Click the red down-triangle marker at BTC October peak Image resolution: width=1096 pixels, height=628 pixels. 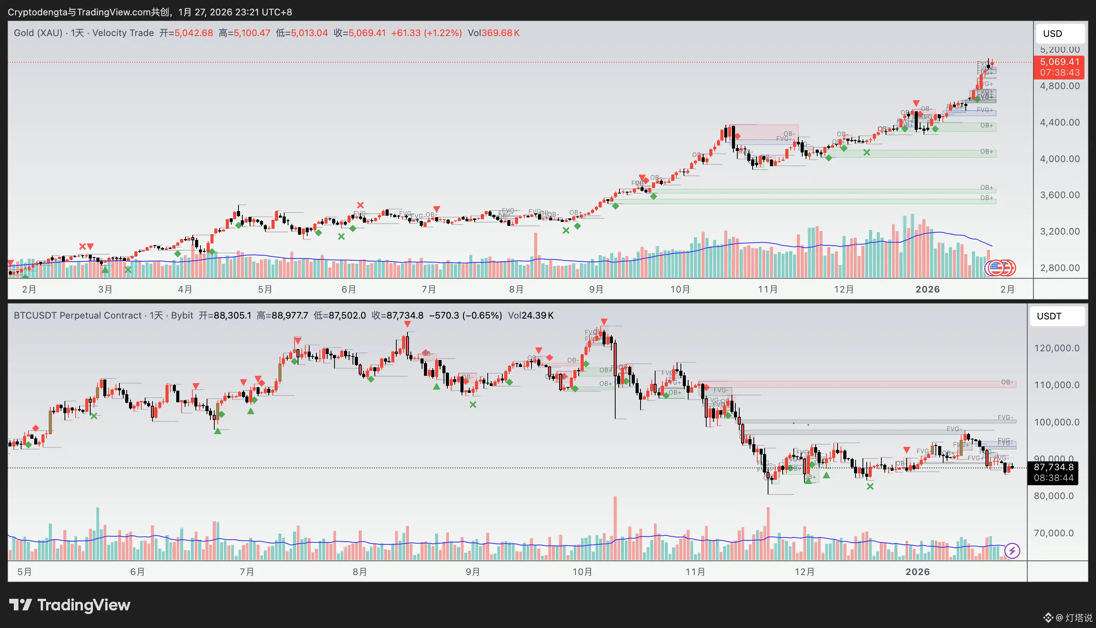pyautogui.click(x=604, y=322)
